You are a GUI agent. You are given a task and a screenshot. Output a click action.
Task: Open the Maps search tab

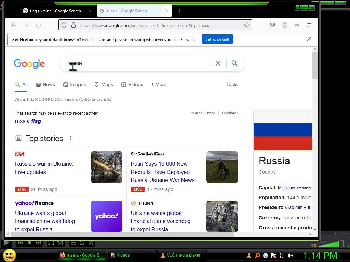point(104,85)
